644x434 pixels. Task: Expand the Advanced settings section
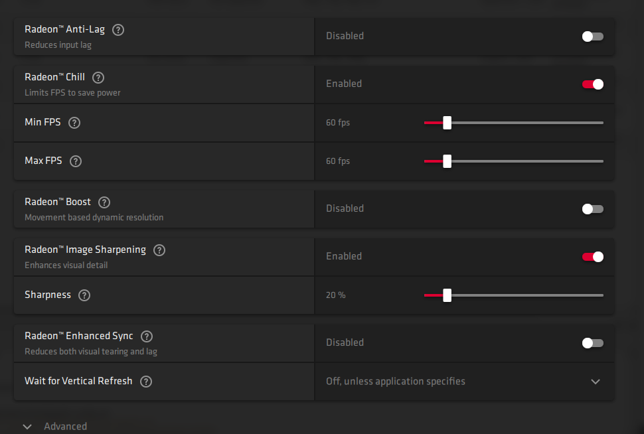click(x=27, y=427)
